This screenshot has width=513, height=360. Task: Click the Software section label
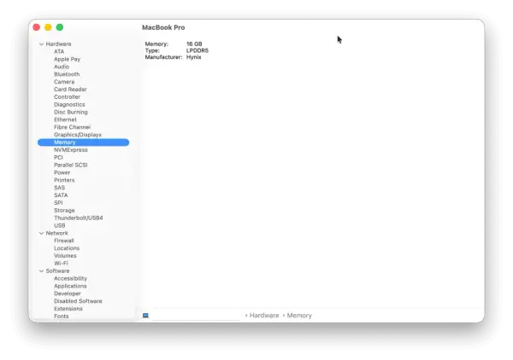(57, 271)
